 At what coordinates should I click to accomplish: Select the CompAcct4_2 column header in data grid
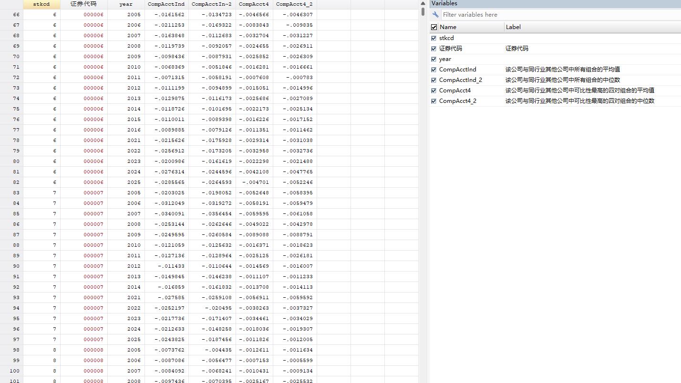tap(295, 4)
